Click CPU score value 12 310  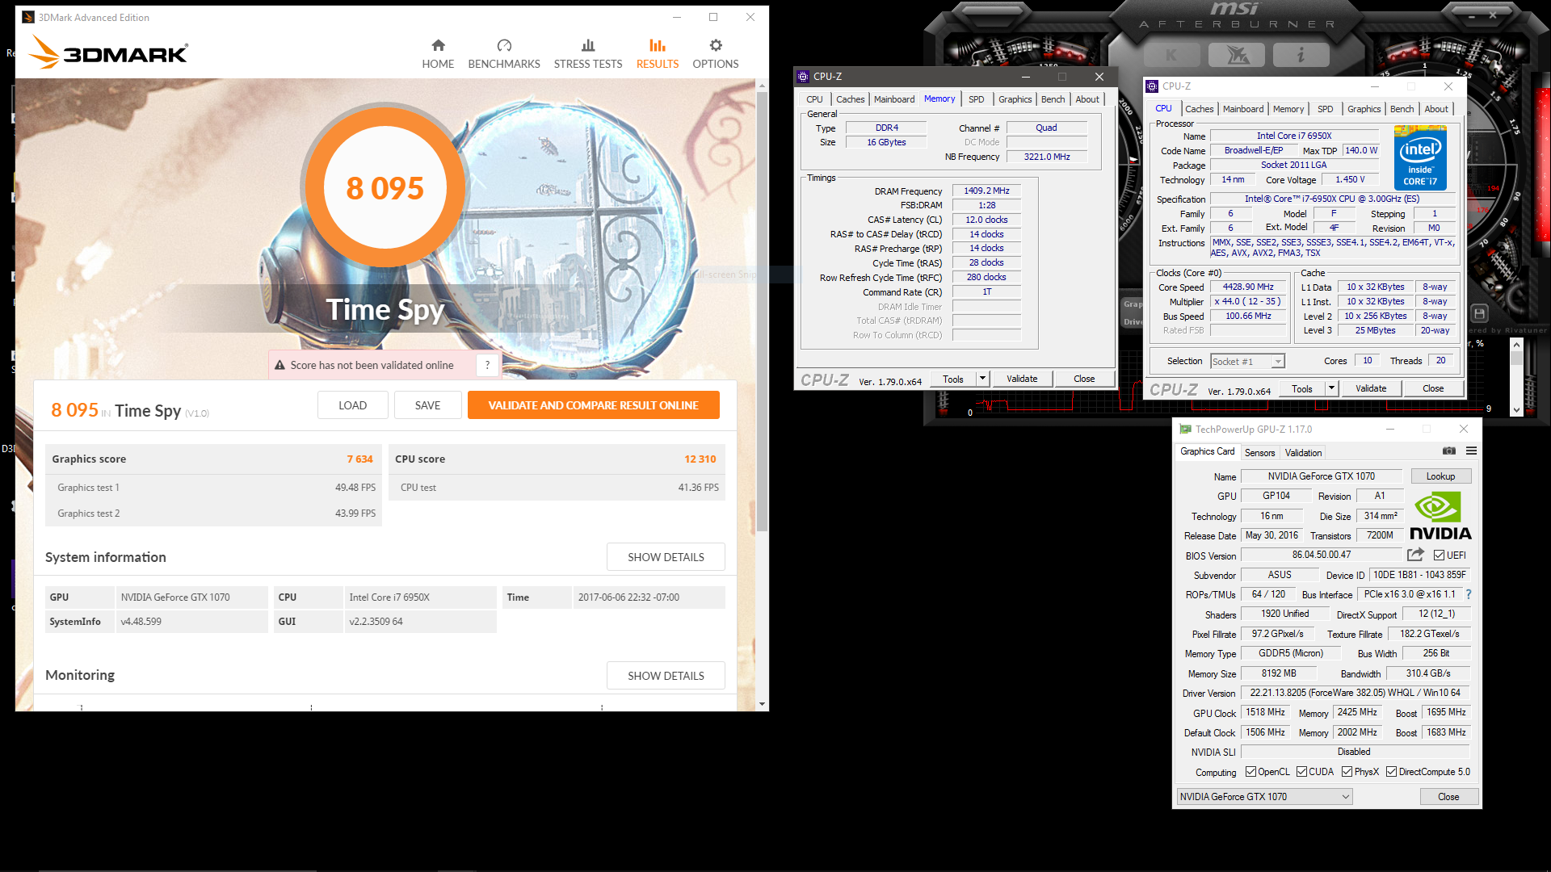(x=700, y=459)
